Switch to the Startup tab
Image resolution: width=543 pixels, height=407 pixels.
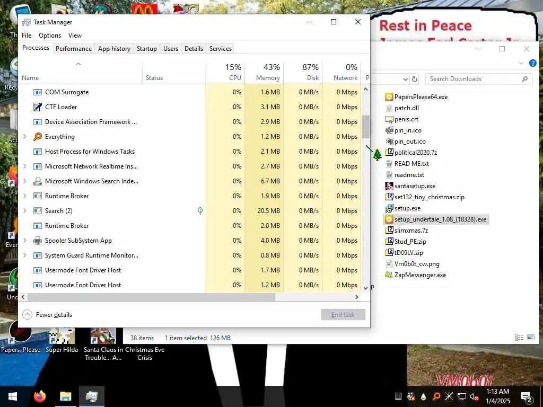coord(147,49)
